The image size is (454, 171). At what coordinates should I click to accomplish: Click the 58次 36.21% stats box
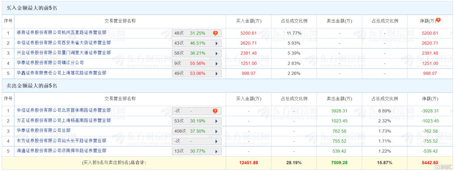point(197,53)
